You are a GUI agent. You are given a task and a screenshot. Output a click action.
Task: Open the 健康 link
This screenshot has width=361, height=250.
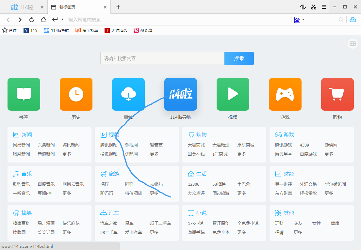(x=335, y=223)
